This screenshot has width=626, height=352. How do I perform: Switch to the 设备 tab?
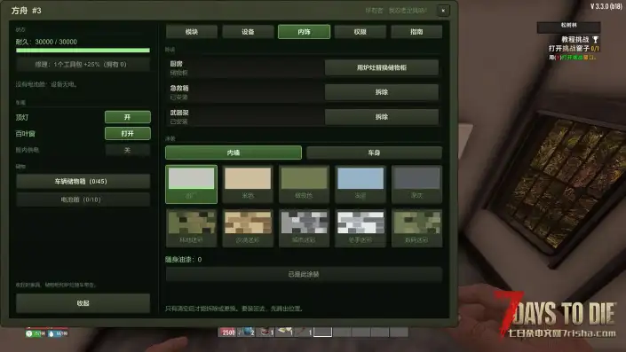(x=248, y=32)
